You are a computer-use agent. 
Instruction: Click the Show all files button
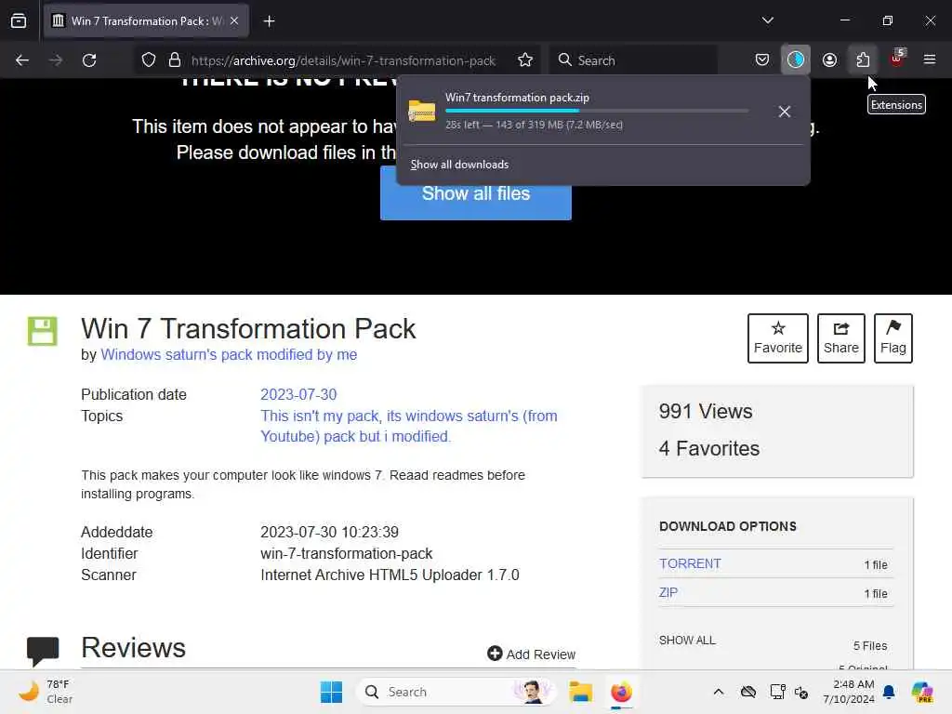[475, 193]
